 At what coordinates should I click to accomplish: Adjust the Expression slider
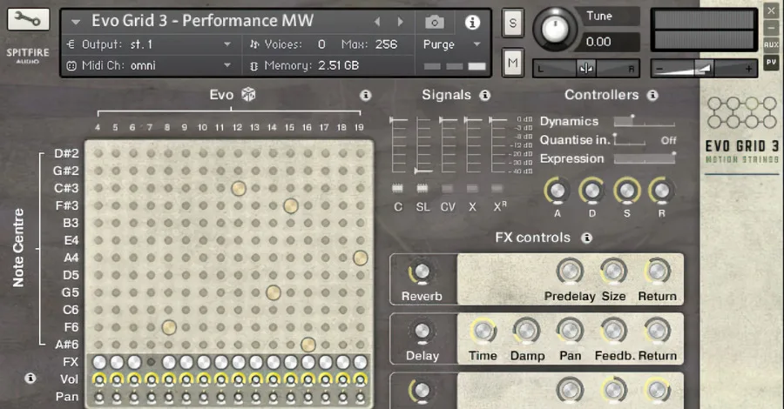645,158
